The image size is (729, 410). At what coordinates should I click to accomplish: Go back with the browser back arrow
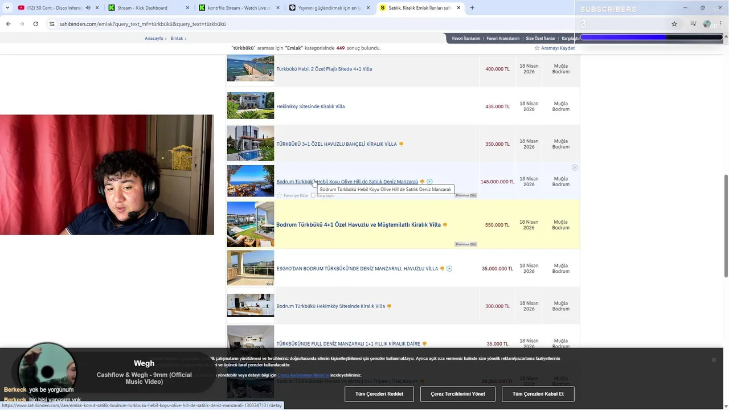pyautogui.click(x=8, y=24)
